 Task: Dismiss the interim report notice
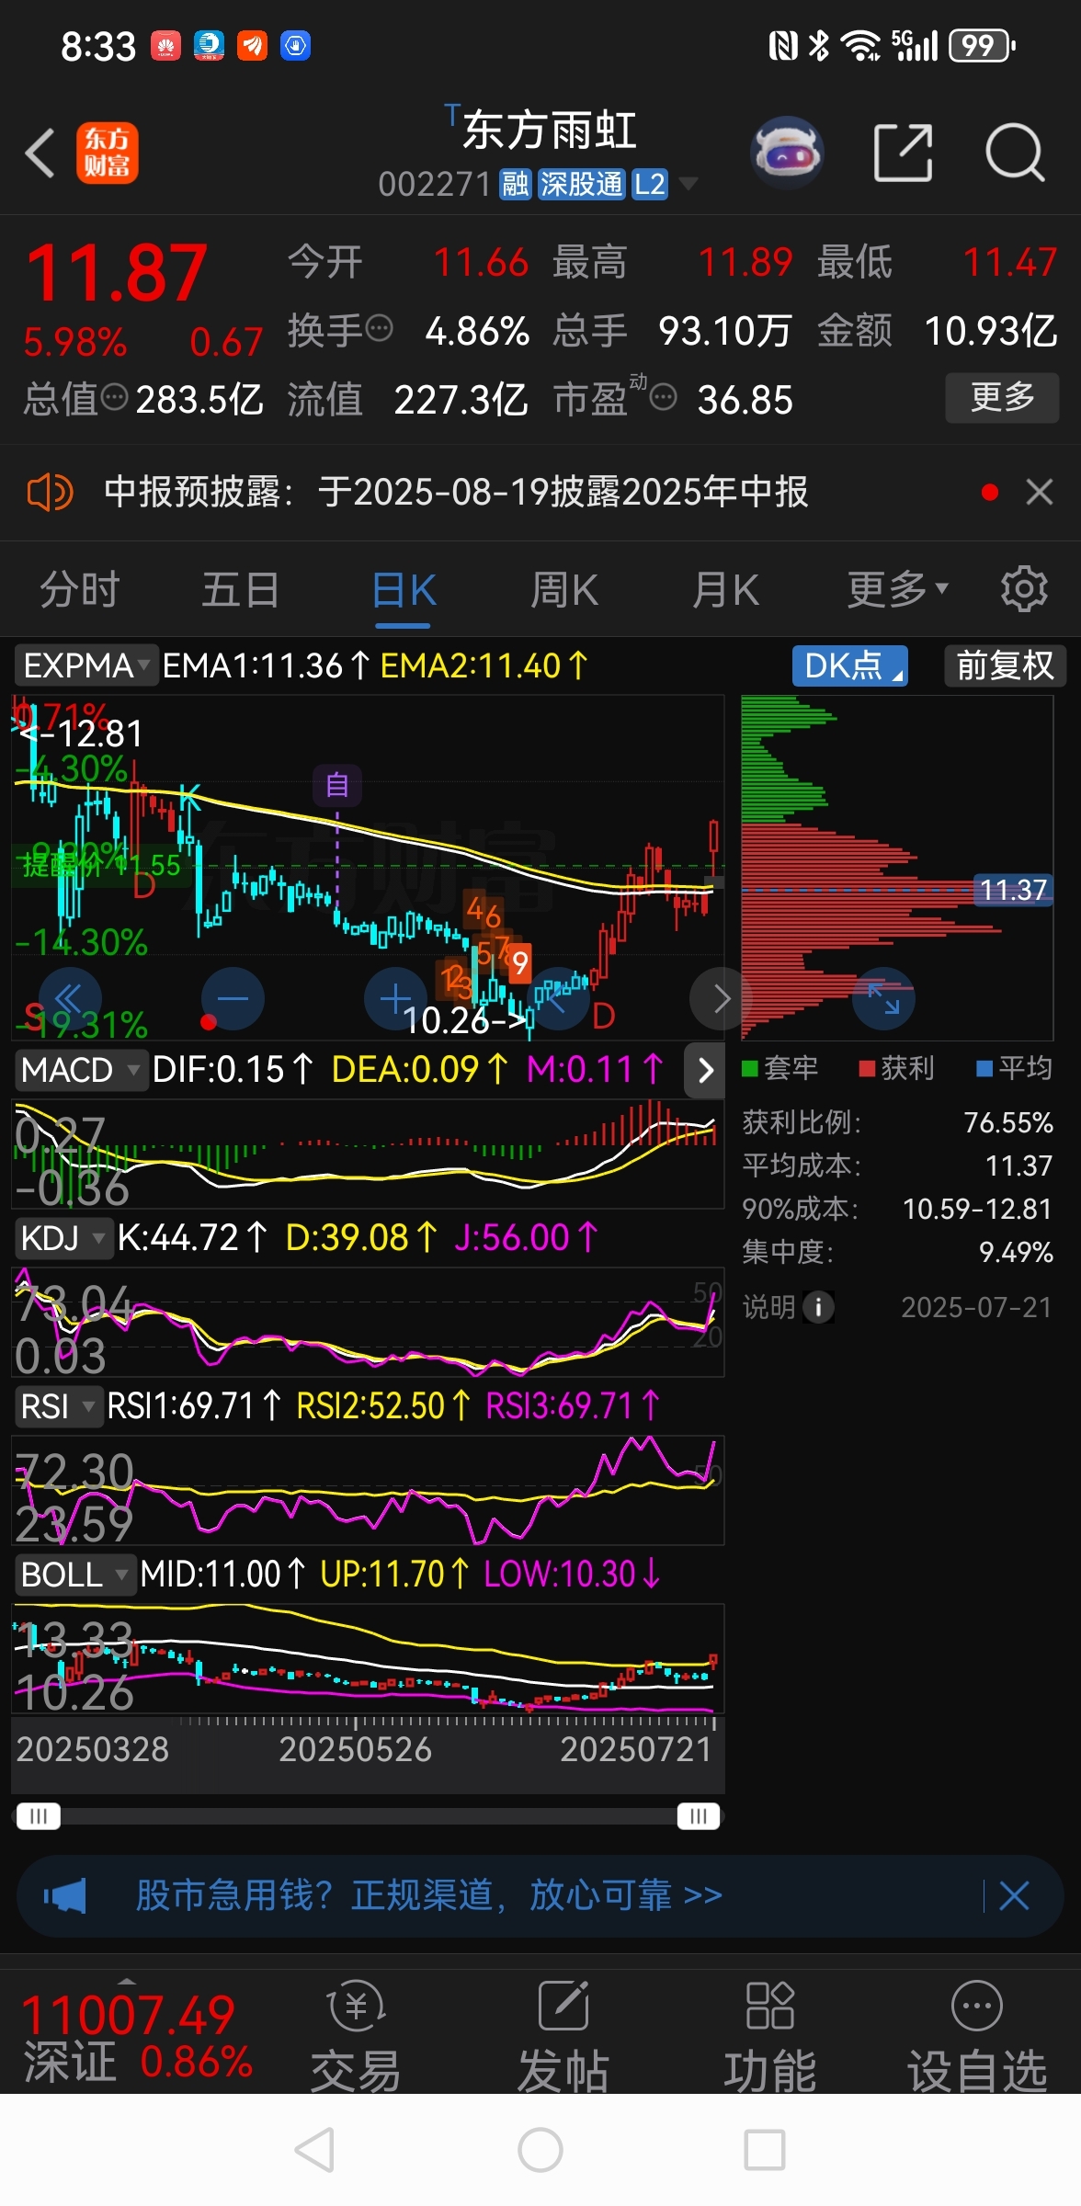coord(1040,493)
